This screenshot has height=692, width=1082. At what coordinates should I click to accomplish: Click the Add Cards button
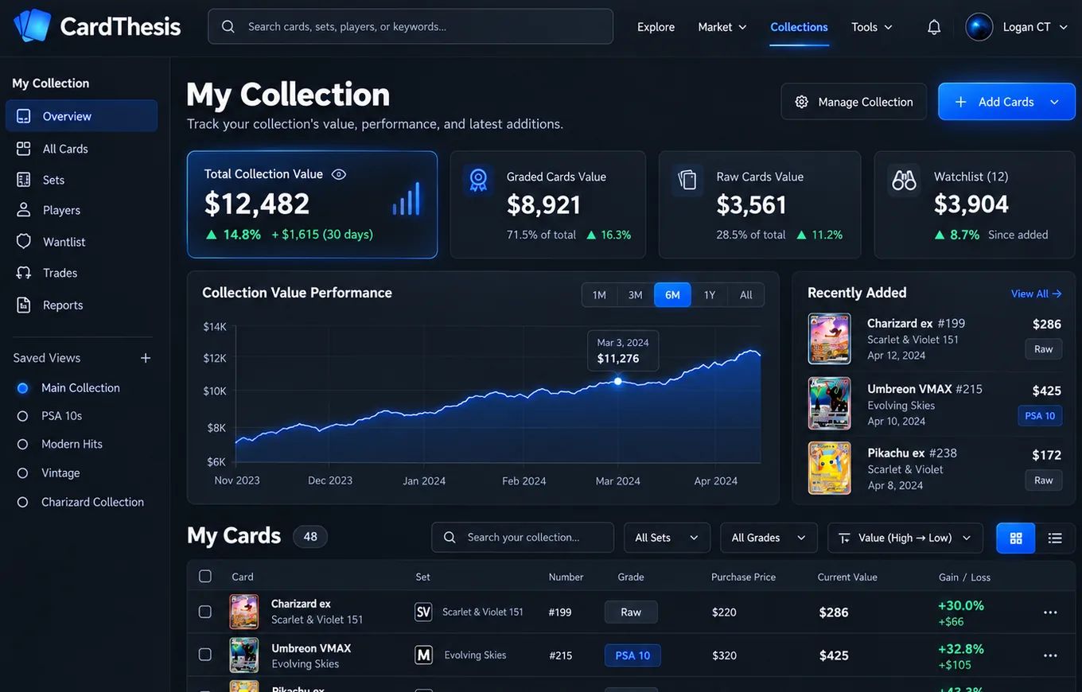point(1006,102)
